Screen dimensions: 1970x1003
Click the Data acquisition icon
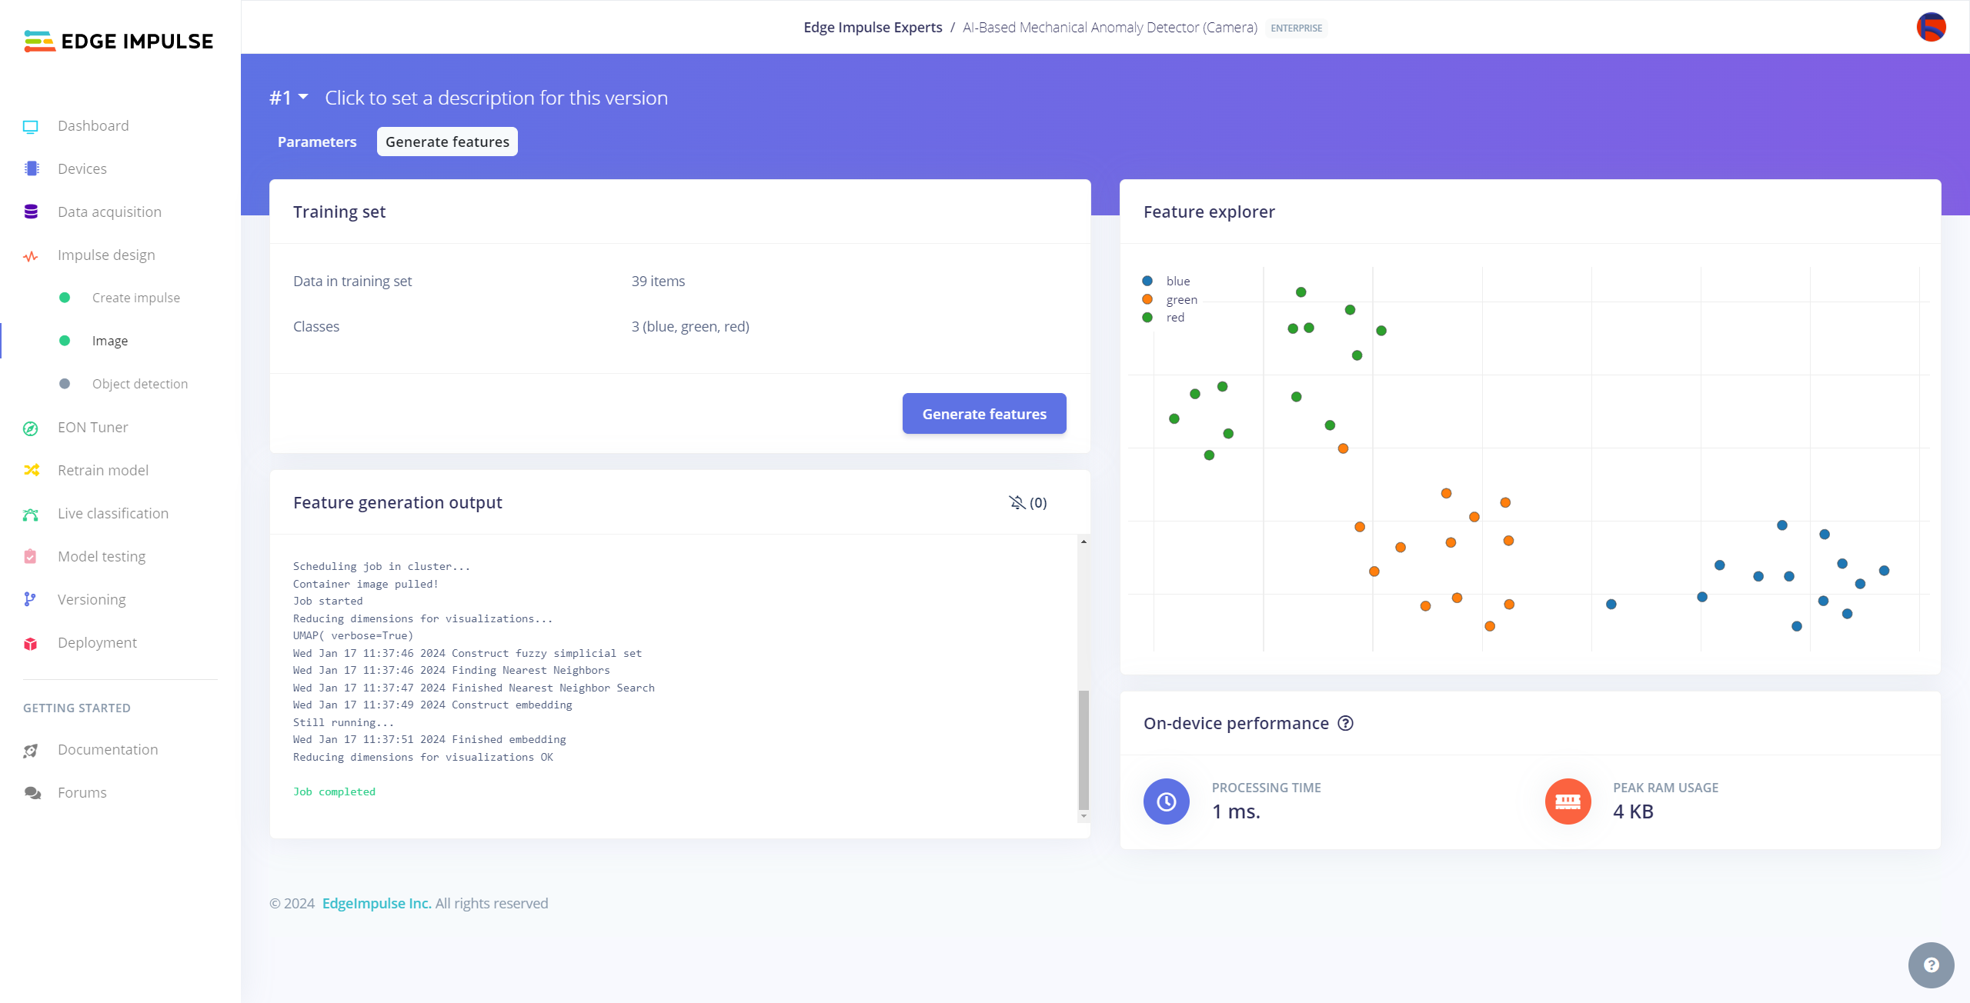31,210
